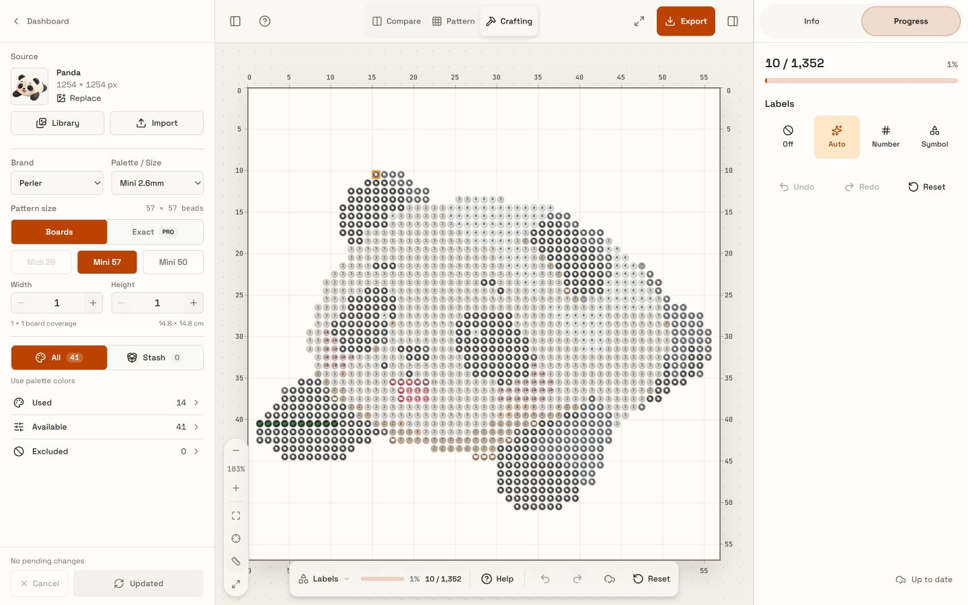This screenshot has height=605, width=968.
Task: Click the Progress panel progress bar
Action: [861, 81]
